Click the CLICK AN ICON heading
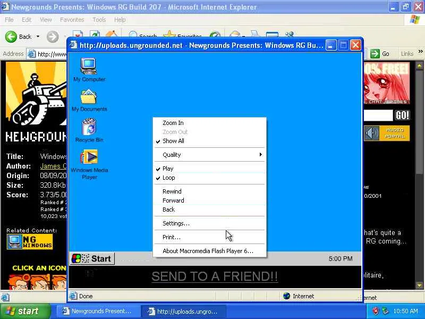 (39, 268)
